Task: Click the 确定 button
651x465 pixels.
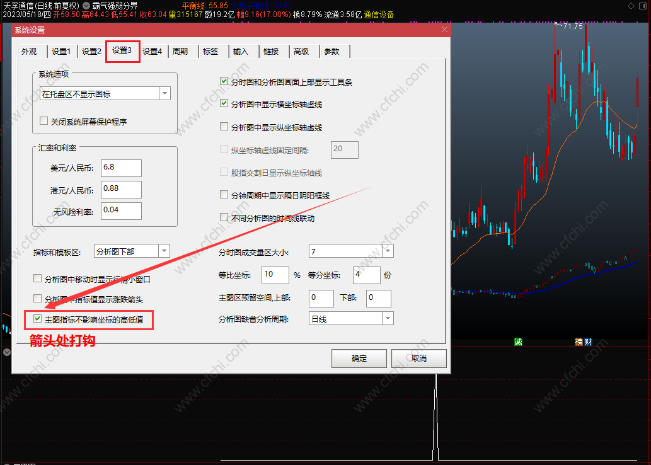Action: [359, 359]
